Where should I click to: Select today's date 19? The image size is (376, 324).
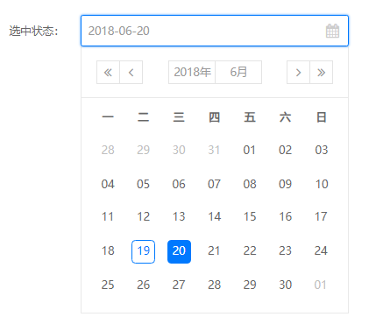click(143, 251)
